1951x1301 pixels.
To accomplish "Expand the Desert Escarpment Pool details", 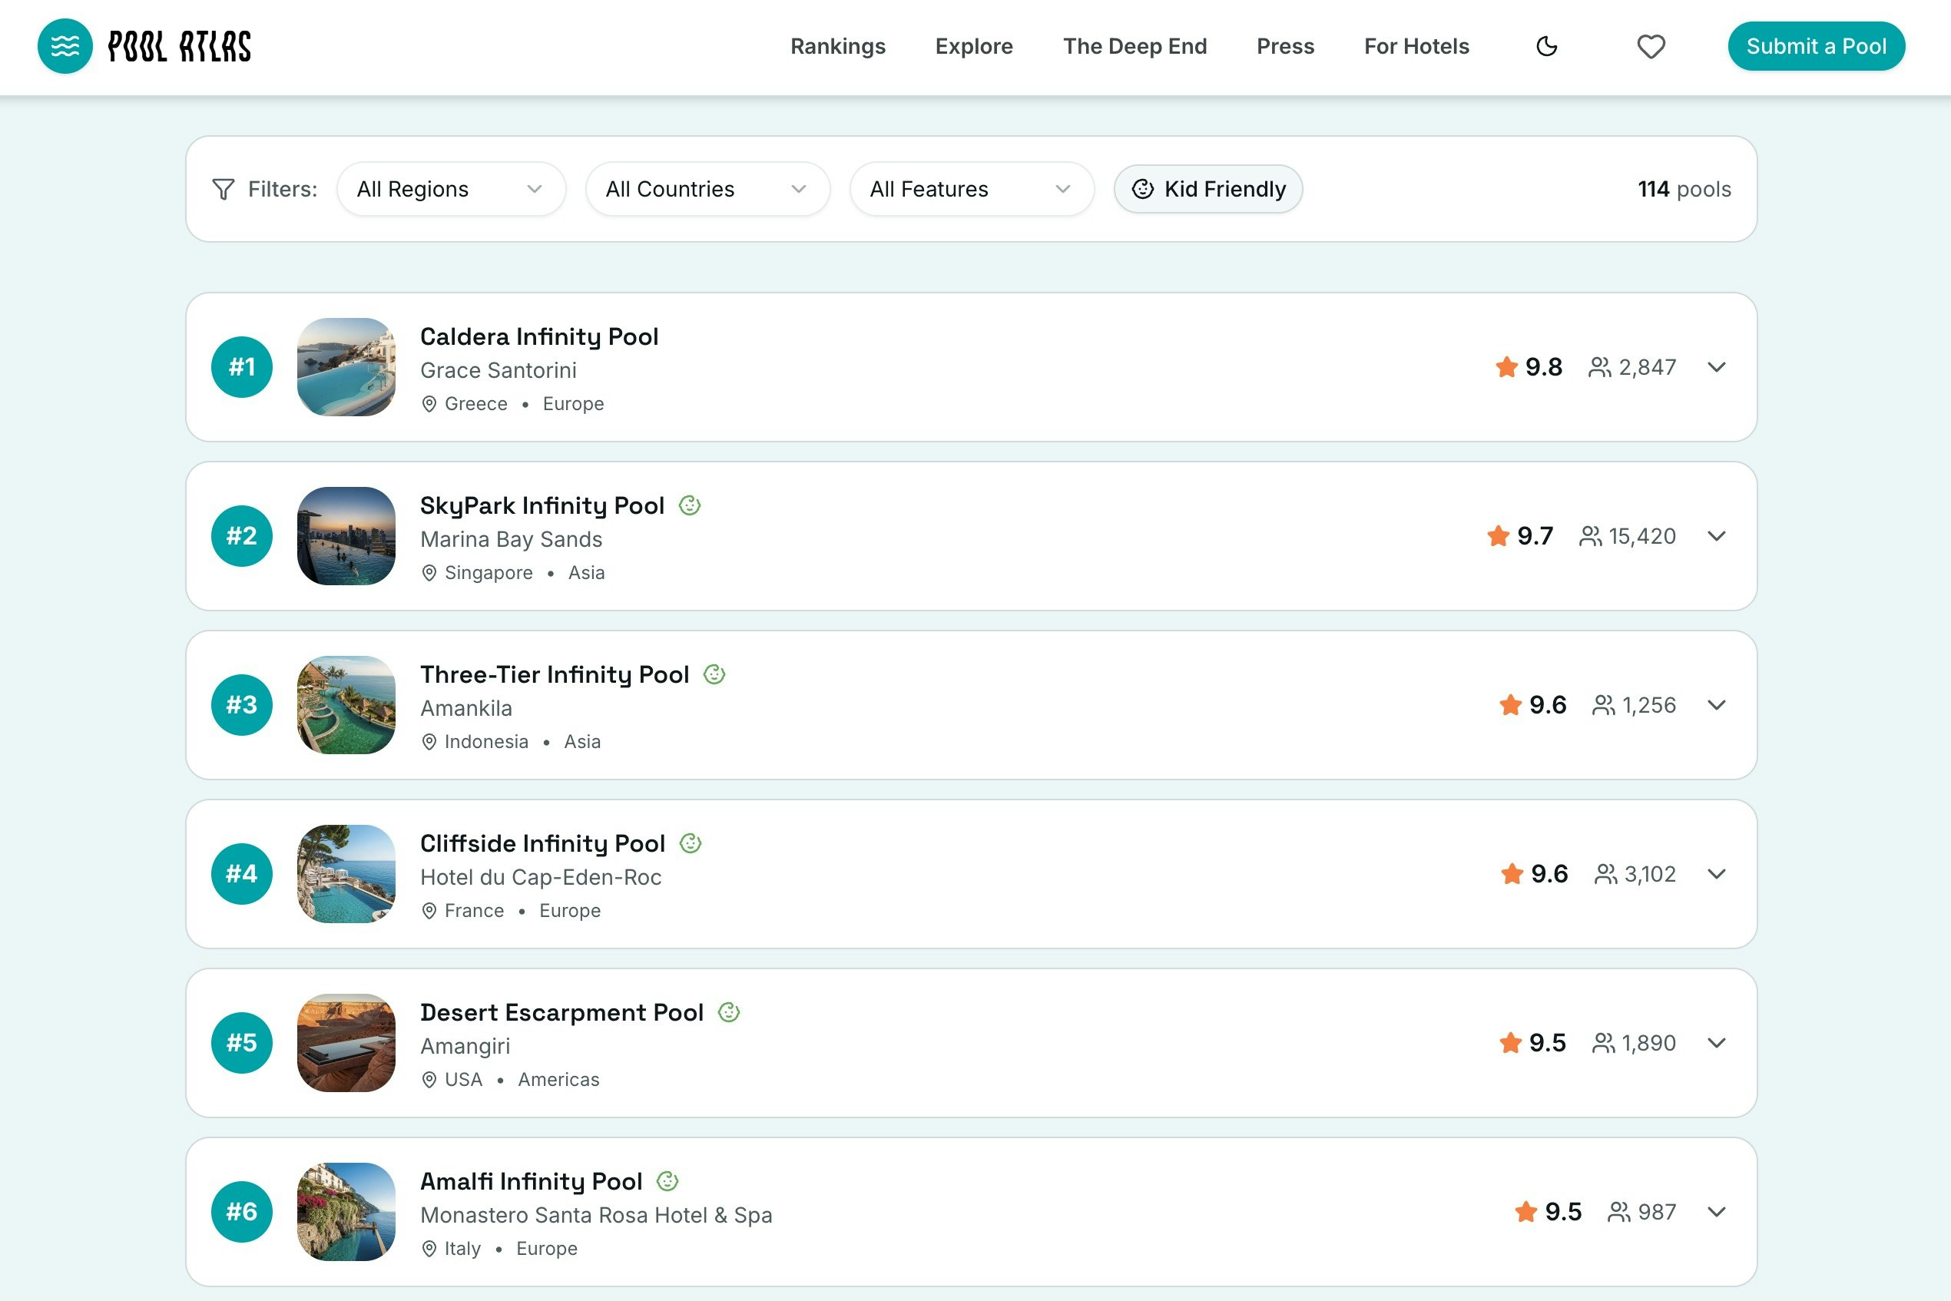I will (x=1716, y=1043).
